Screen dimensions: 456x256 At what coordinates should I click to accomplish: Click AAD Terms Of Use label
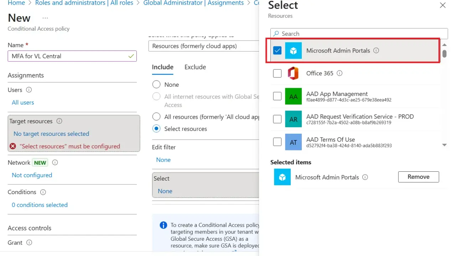pos(331,139)
